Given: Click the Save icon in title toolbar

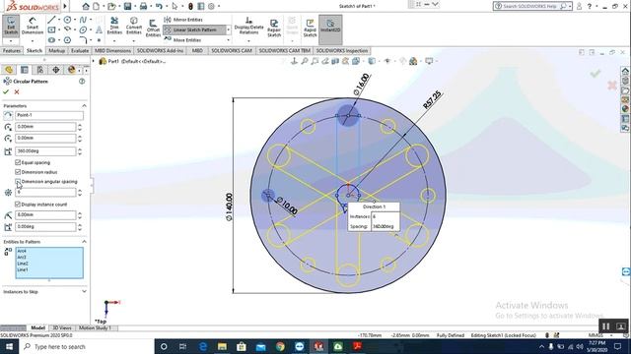Looking at the screenshot, I should [x=127, y=6].
